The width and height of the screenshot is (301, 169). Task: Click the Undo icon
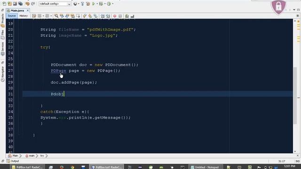point(27,4)
